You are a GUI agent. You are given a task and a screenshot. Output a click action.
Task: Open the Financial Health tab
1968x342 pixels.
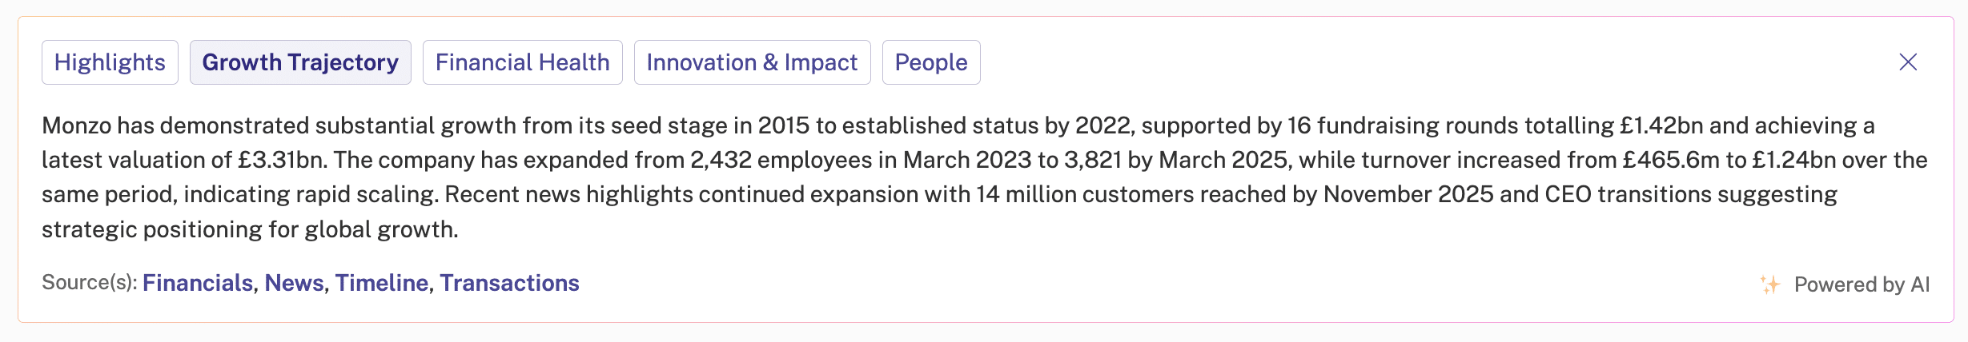pos(522,62)
